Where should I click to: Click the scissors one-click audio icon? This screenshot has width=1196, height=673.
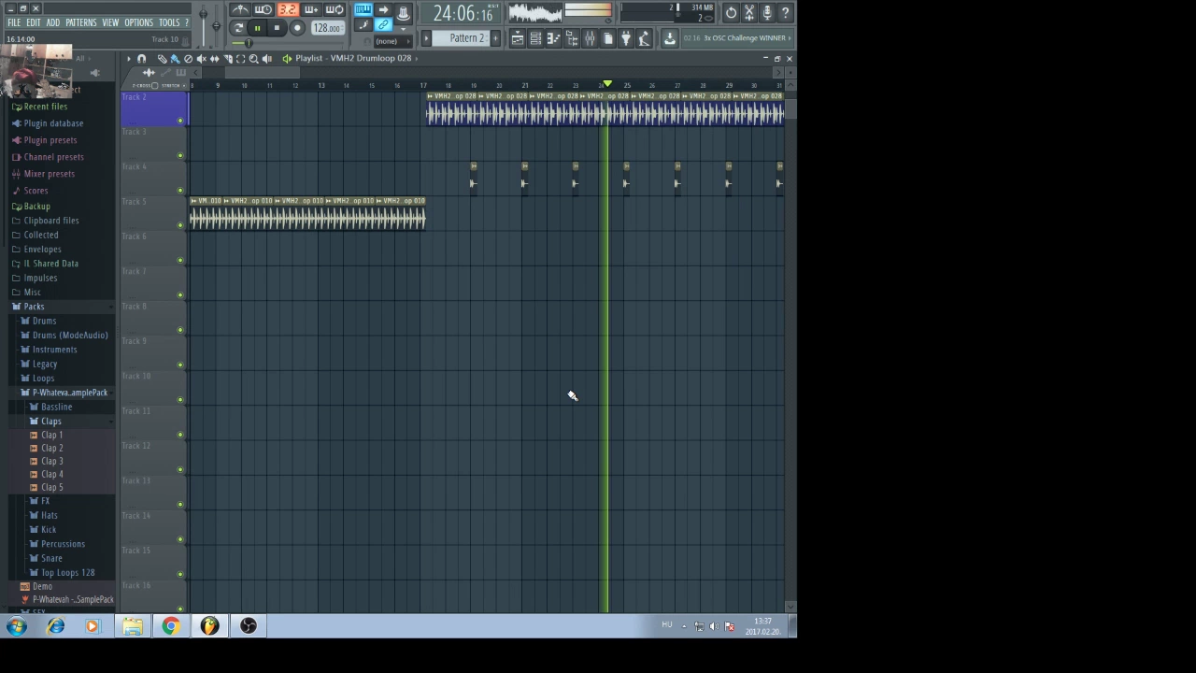click(x=749, y=13)
